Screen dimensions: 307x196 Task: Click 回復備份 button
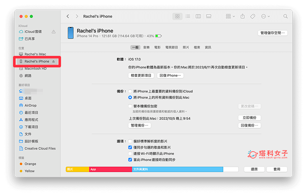click(x=249, y=126)
